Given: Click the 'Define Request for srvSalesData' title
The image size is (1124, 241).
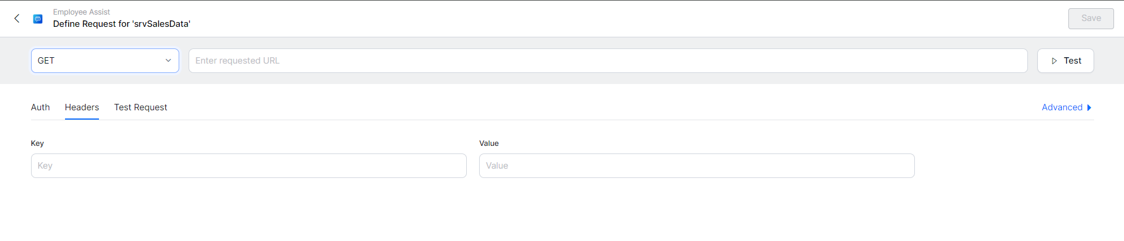Looking at the screenshot, I should coord(121,24).
